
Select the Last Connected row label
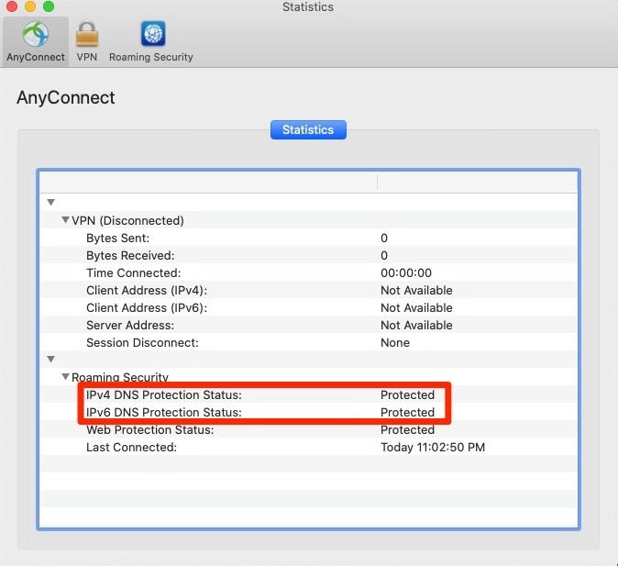[x=132, y=448]
